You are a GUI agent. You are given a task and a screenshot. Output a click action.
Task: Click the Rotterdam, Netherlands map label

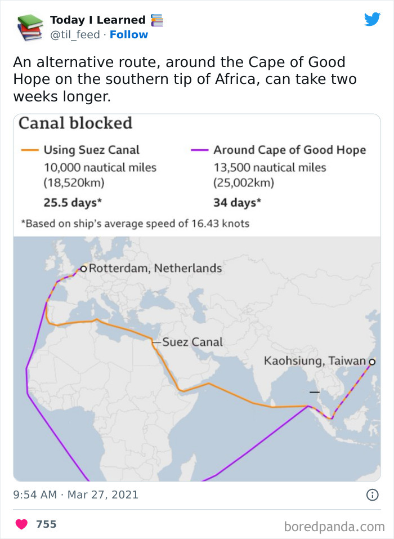[x=155, y=269]
